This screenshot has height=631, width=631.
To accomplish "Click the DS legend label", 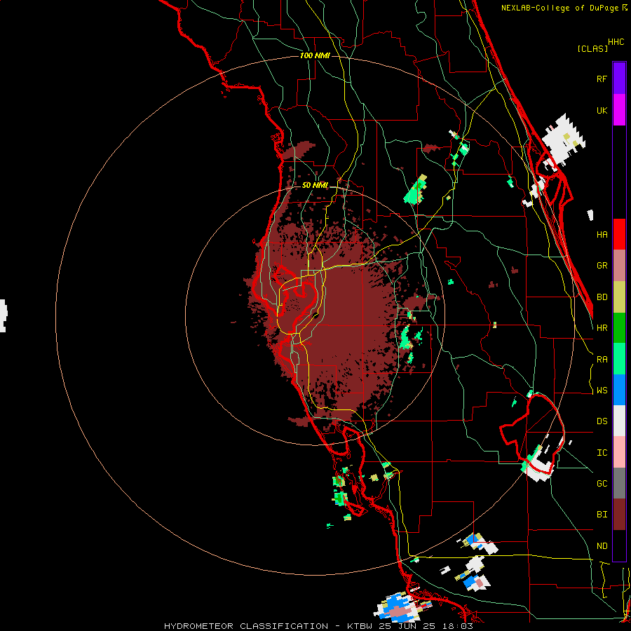I will pos(602,421).
